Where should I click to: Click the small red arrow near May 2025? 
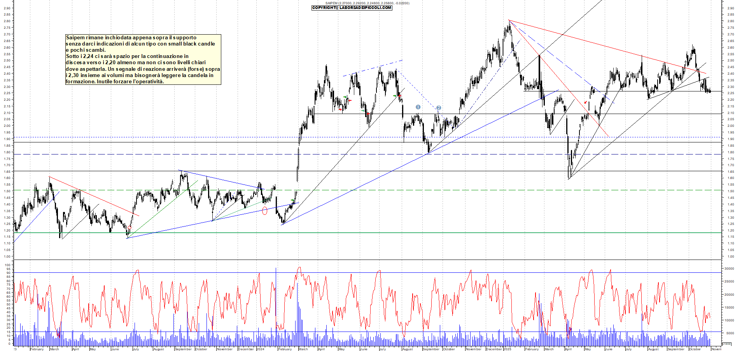click(x=586, y=102)
